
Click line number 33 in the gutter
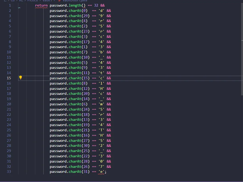9,172
